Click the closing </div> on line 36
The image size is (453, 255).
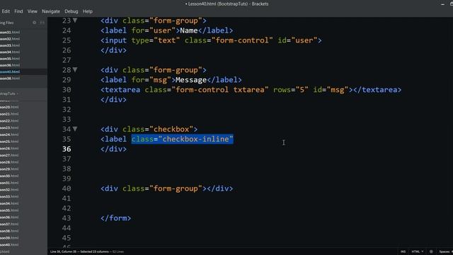tap(113, 149)
